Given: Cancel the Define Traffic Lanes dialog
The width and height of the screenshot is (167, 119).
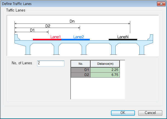Looking at the screenshot, I should click(x=150, y=113).
